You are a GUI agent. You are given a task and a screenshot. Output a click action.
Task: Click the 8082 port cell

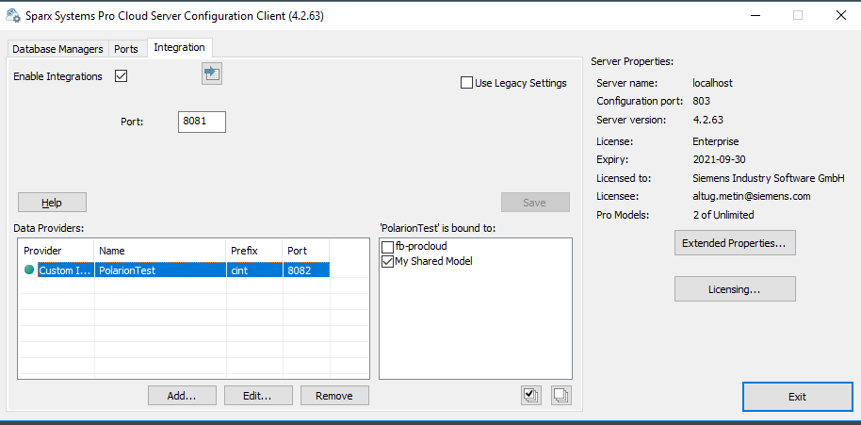click(306, 270)
